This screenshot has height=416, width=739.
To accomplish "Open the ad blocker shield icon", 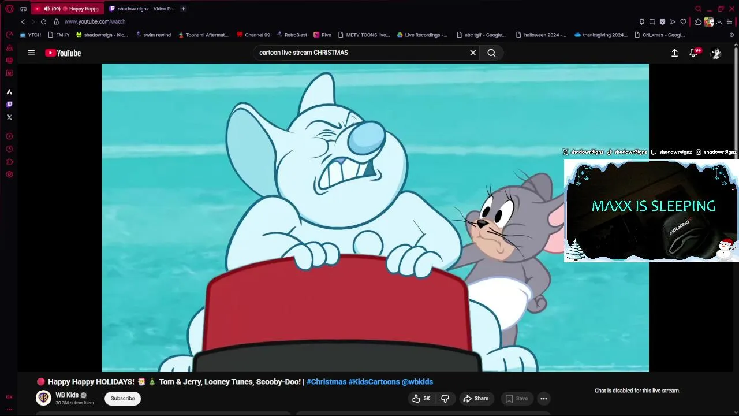I will click(x=662, y=22).
